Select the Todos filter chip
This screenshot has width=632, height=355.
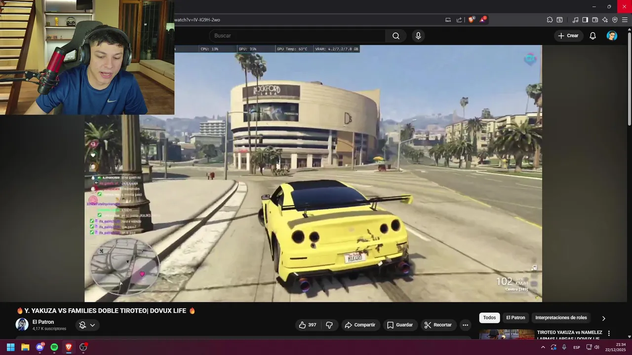pyautogui.click(x=489, y=318)
